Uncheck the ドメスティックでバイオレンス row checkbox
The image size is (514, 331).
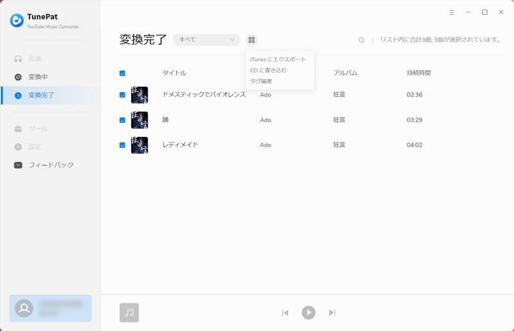click(x=122, y=95)
